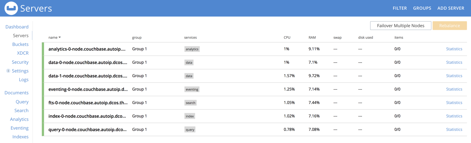Expand the analytics-0-node server row
The height and width of the screenshot is (143, 471).
click(x=254, y=49)
